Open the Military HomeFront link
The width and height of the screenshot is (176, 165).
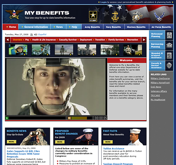point(160,83)
